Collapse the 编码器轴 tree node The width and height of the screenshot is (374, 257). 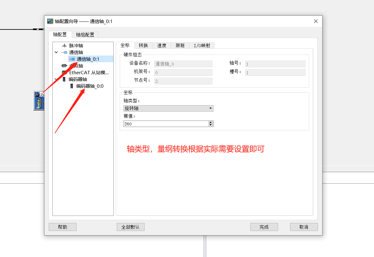[x=56, y=79]
